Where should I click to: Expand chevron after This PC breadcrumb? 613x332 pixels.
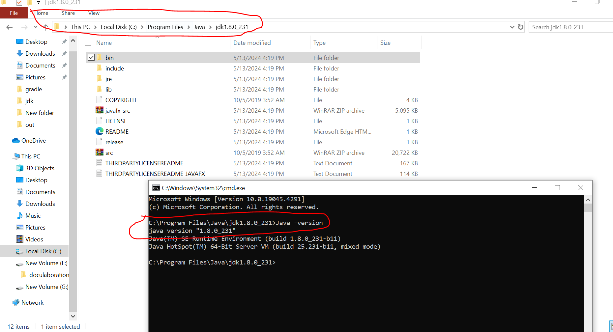click(x=95, y=27)
